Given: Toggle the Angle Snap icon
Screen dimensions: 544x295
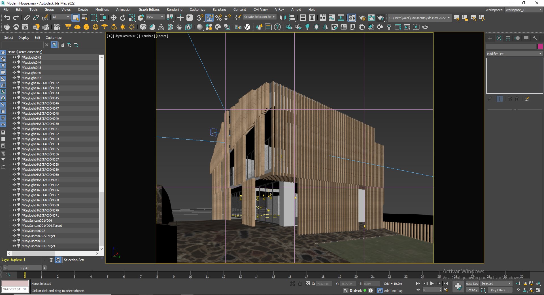Looking at the screenshot, I should 209,18.
